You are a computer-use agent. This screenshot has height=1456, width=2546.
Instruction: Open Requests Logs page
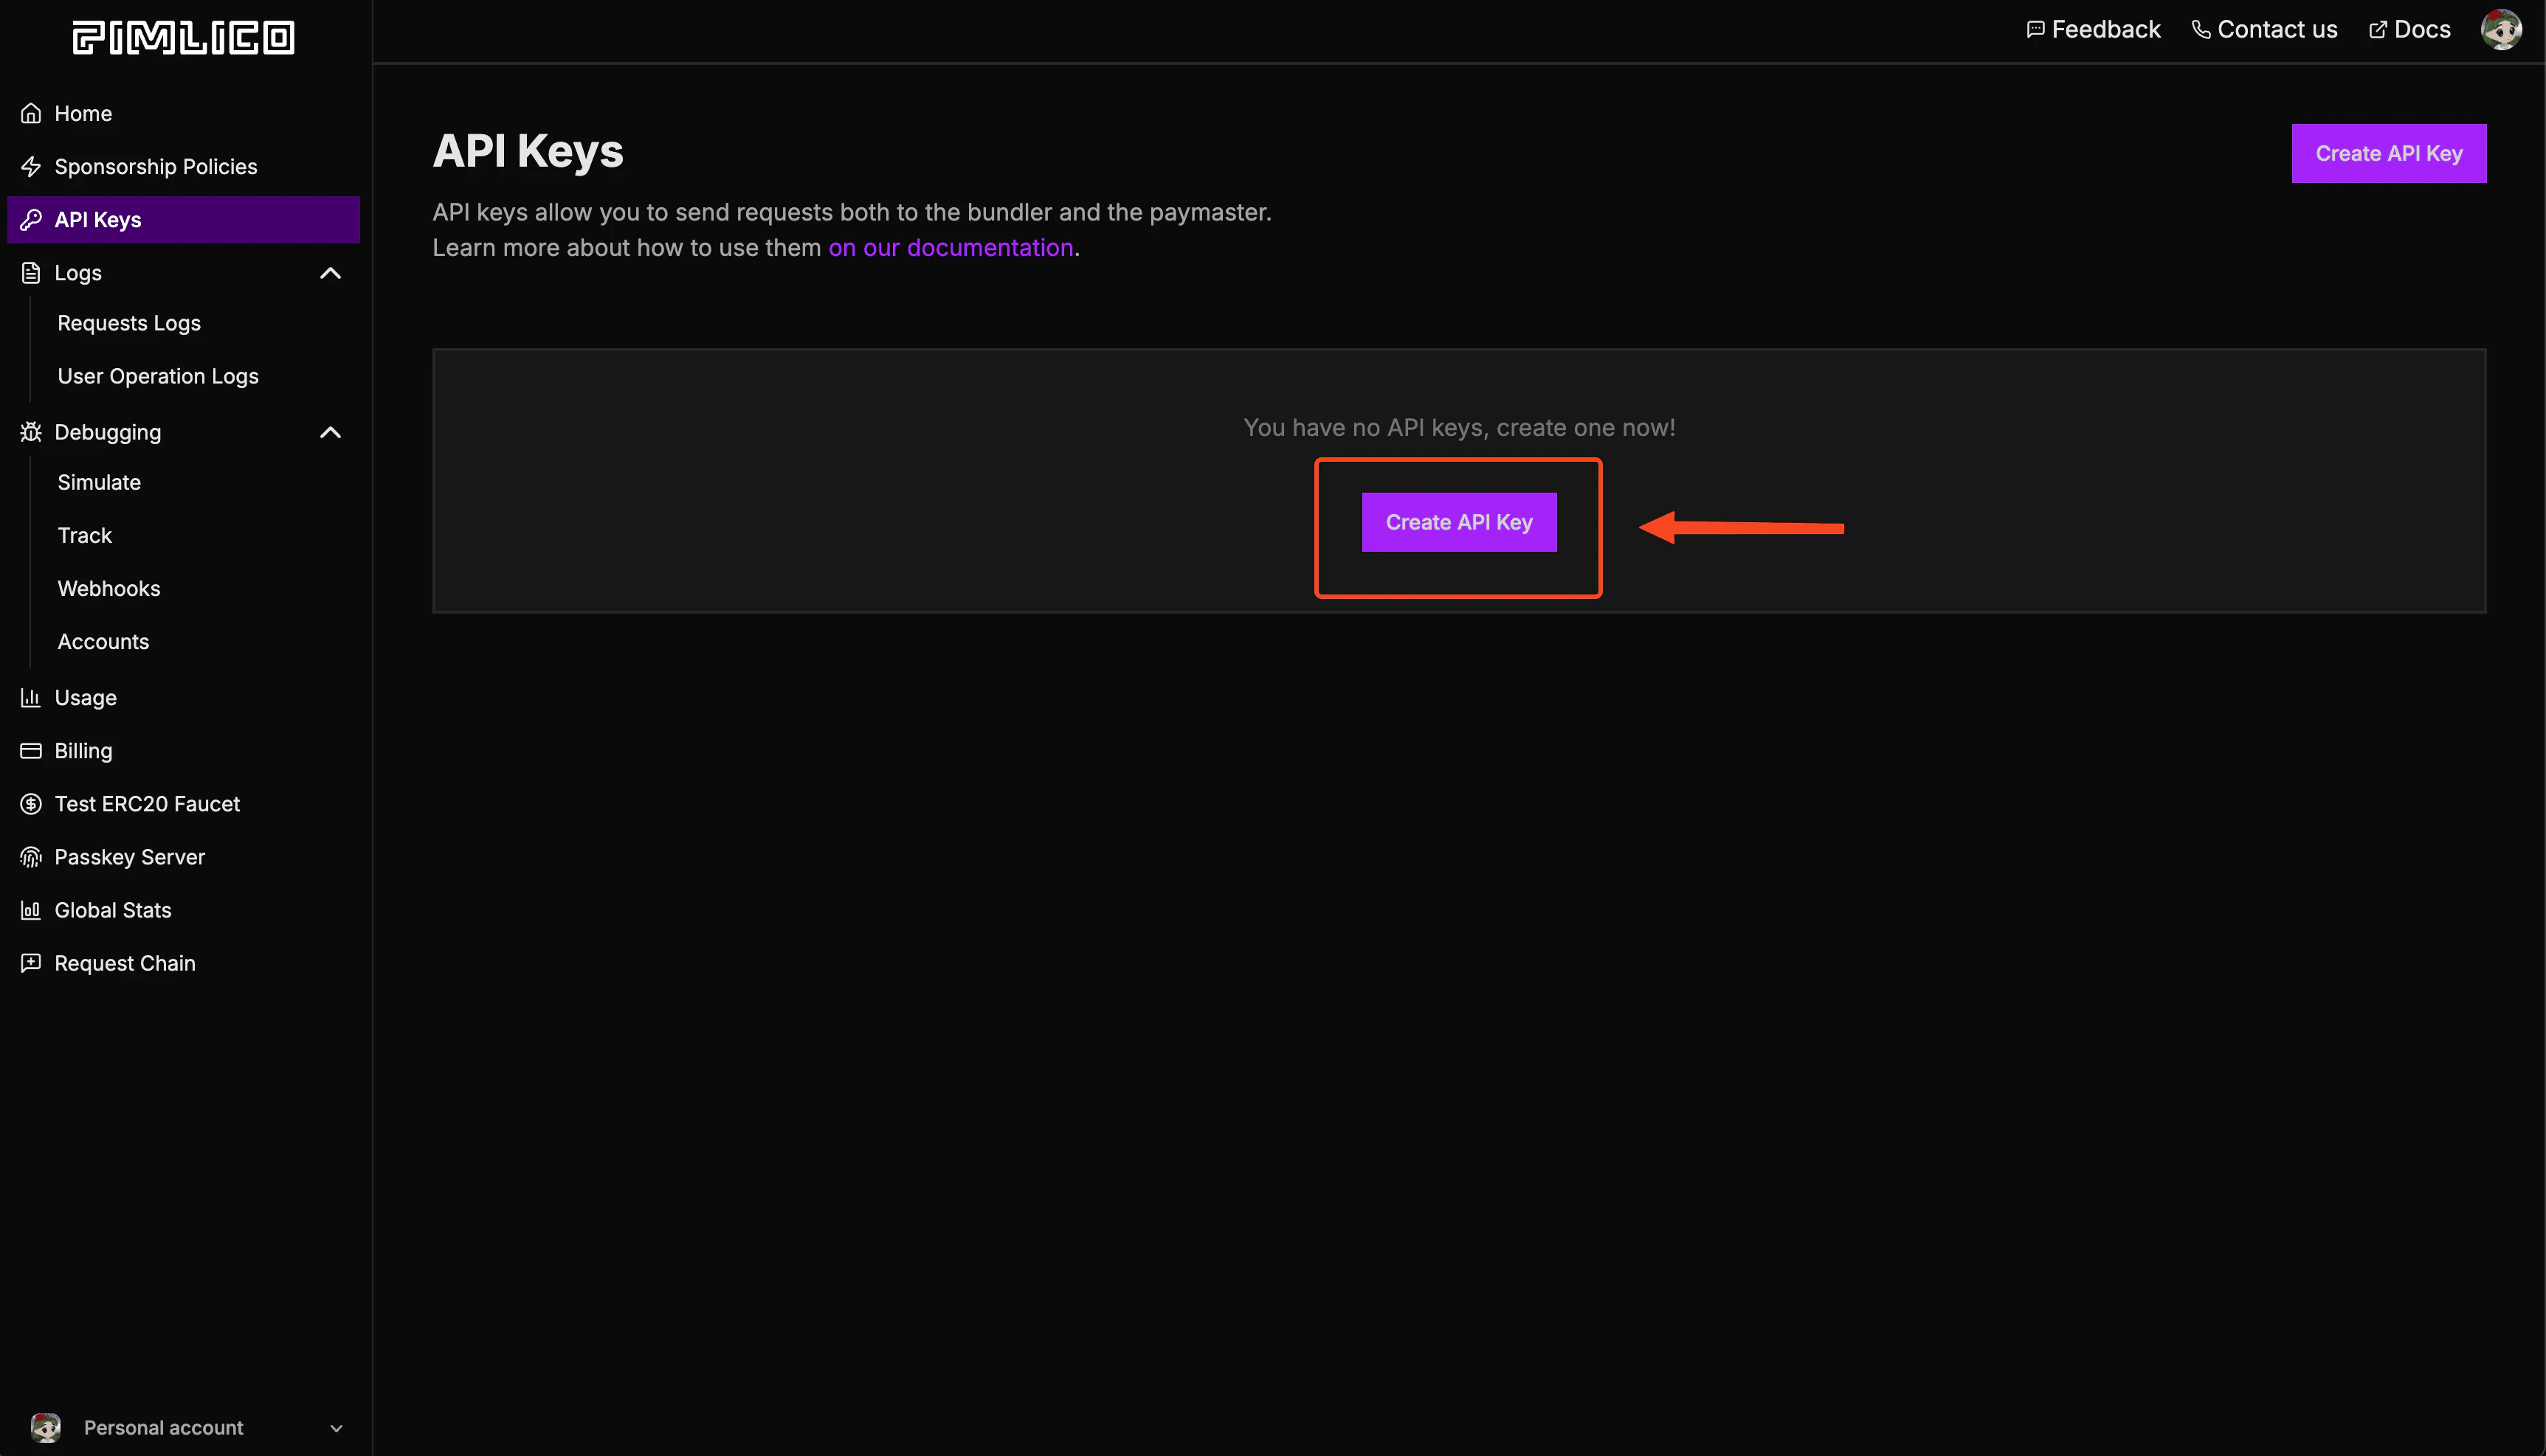[x=129, y=323]
